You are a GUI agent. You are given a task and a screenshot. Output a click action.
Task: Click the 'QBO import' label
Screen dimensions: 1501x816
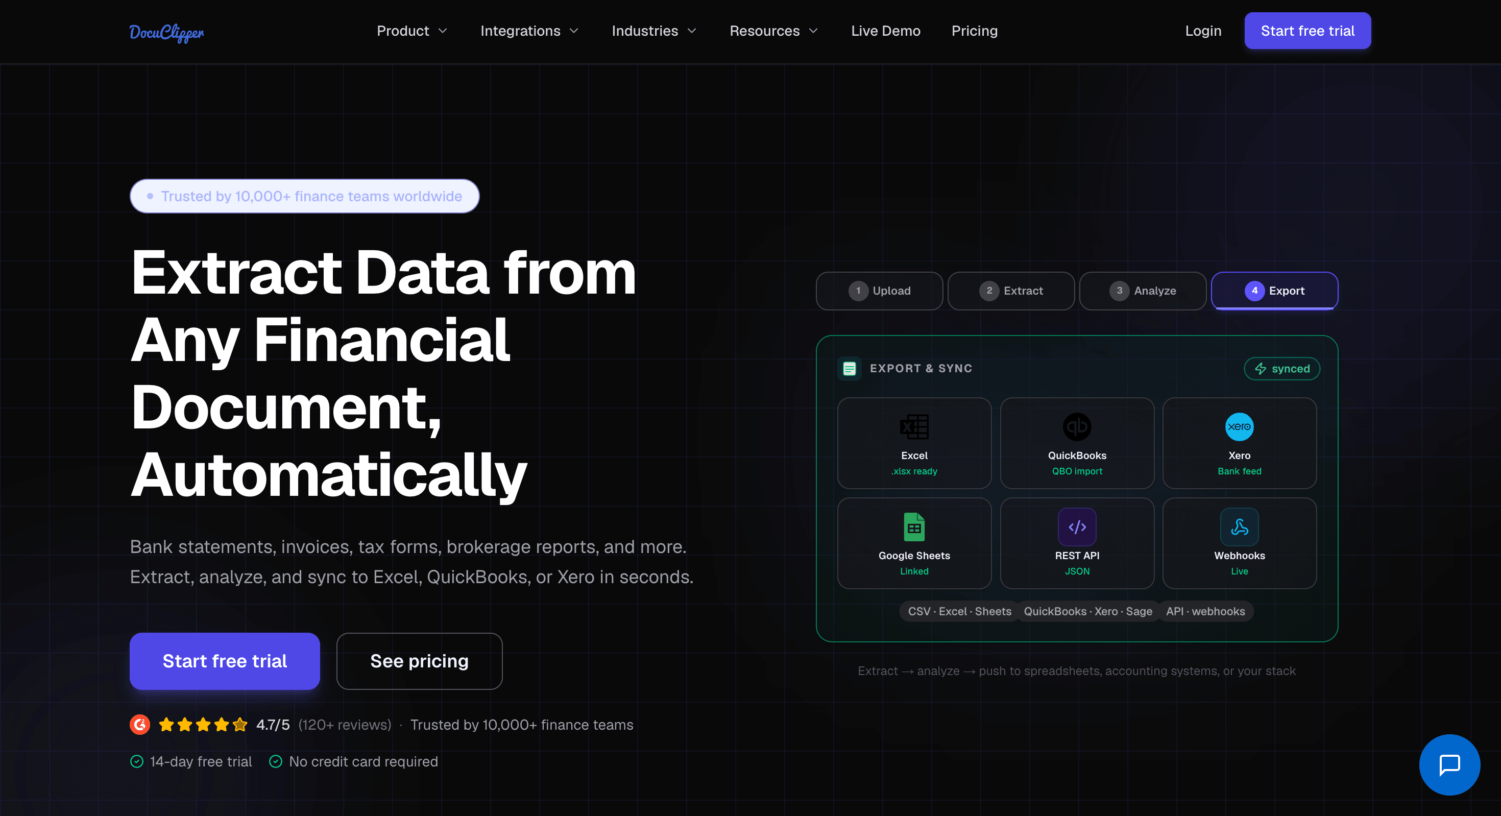[x=1077, y=471]
